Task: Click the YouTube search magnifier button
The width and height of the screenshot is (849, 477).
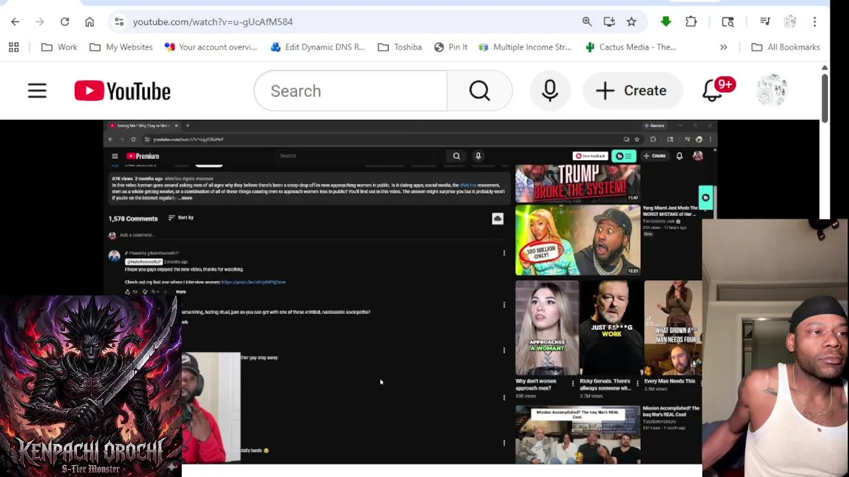Action: coord(480,91)
